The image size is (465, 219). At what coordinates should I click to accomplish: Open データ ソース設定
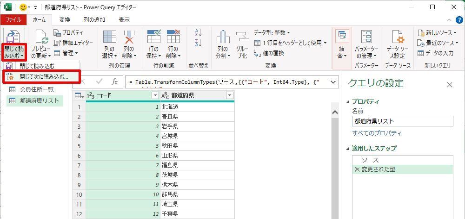click(398, 44)
